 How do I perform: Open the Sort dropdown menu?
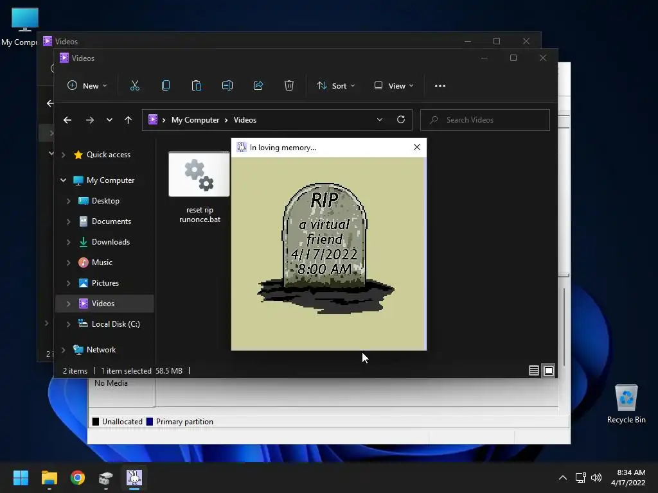click(335, 85)
